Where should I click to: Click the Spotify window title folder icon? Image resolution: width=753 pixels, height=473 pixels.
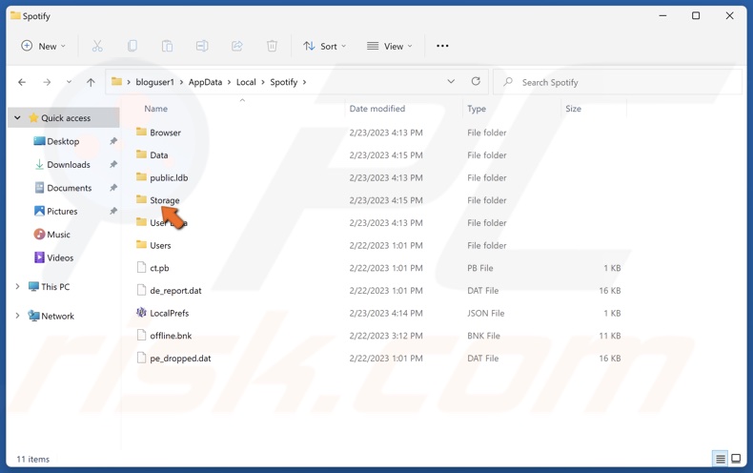tap(15, 16)
